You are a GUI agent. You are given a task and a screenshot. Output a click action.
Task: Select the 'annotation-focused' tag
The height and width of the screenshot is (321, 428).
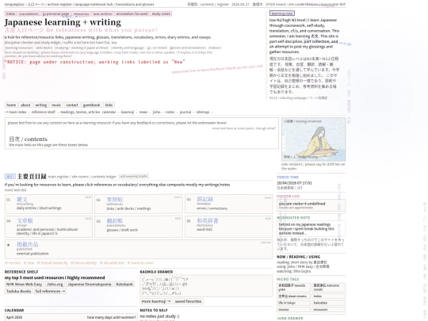coord(132,13)
